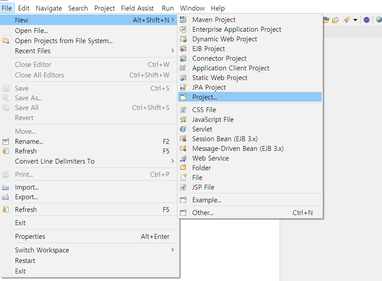Click the Other wizard icon
The image size is (382, 281).
183,212
